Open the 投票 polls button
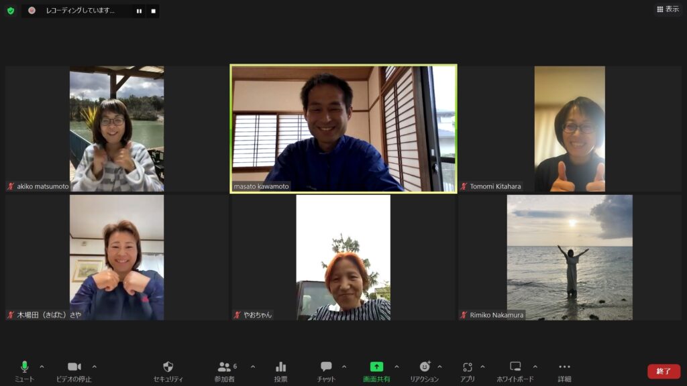This screenshot has height=386, width=687. 281,371
